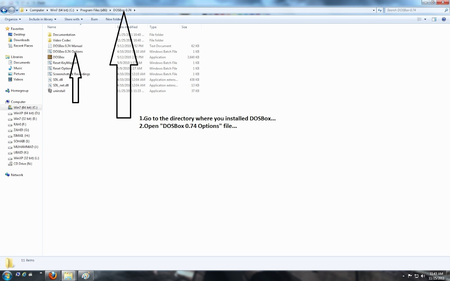Open the view options dropdown arrow
The height and width of the screenshot is (281, 450).
[x=425, y=19]
